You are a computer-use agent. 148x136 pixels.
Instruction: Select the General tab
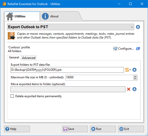tap(14, 57)
